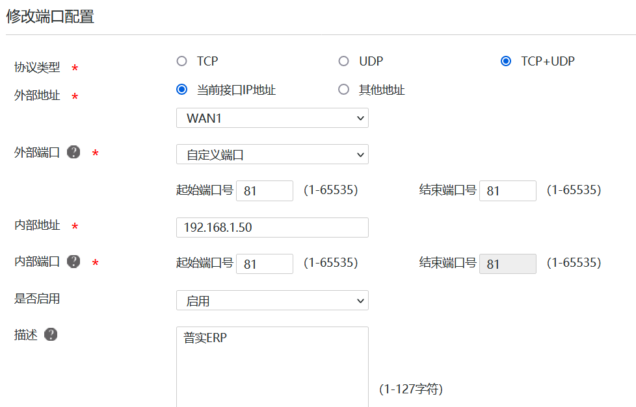Select 其他地址 radio option

pos(343,90)
